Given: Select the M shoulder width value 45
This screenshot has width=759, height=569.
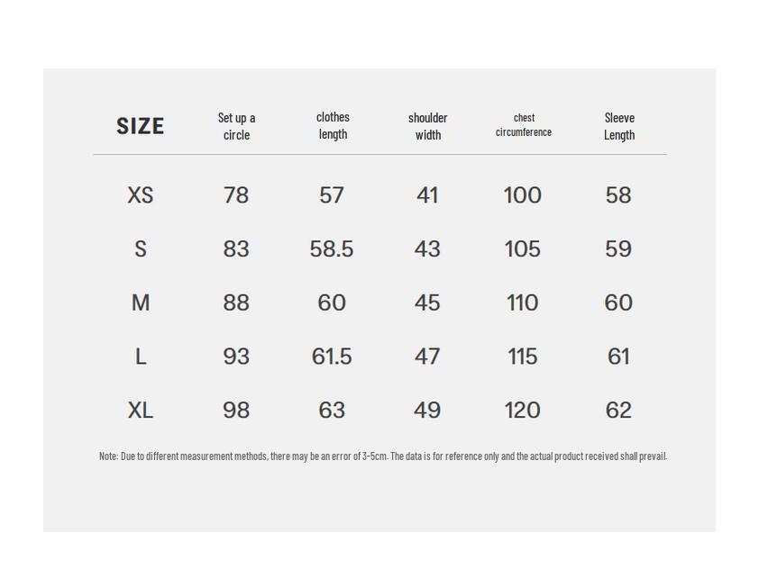Looking at the screenshot, I should click(427, 303).
